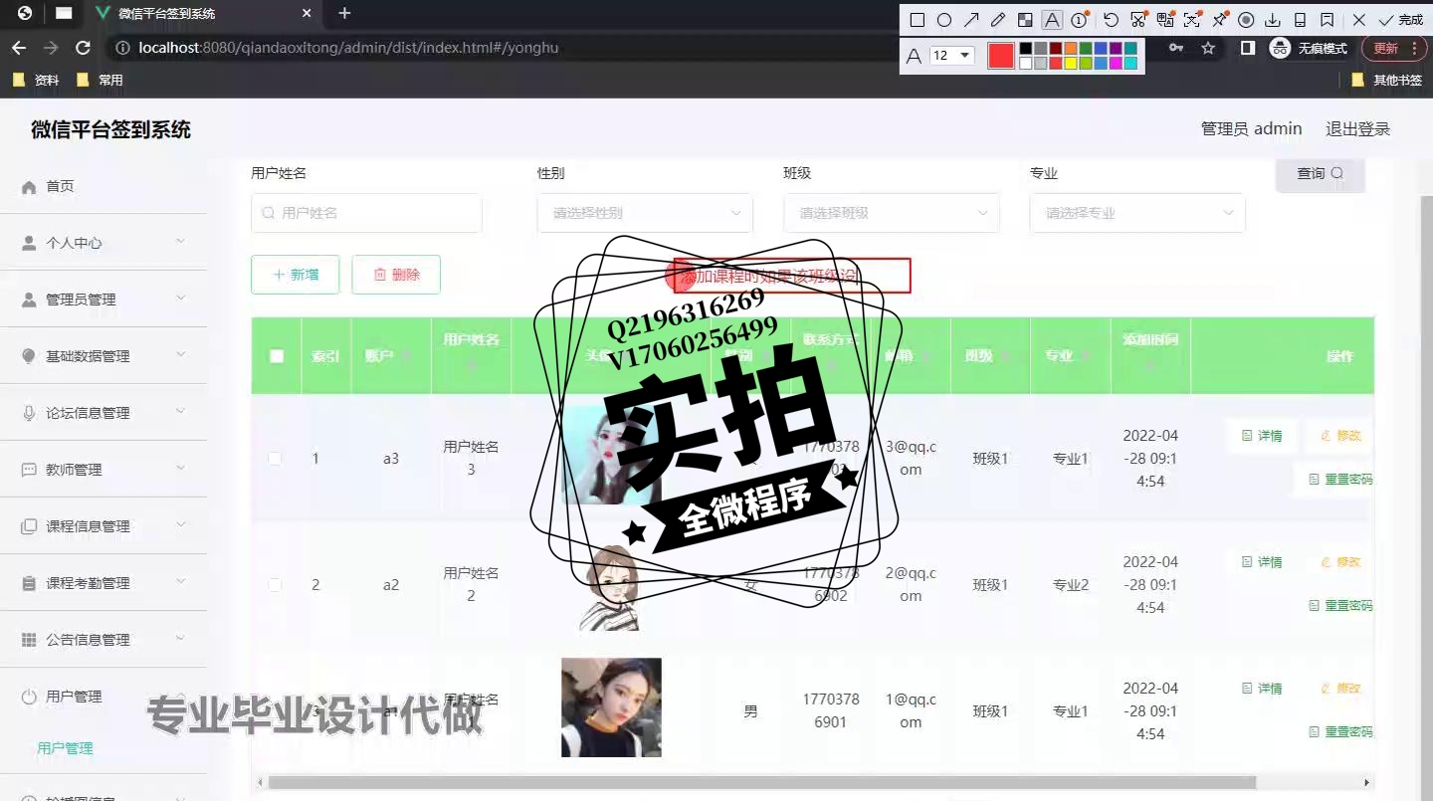Expand the 论坛信息管理 chevron
Image resolution: width=1433 pixels, height=801 pixels.
180,412
